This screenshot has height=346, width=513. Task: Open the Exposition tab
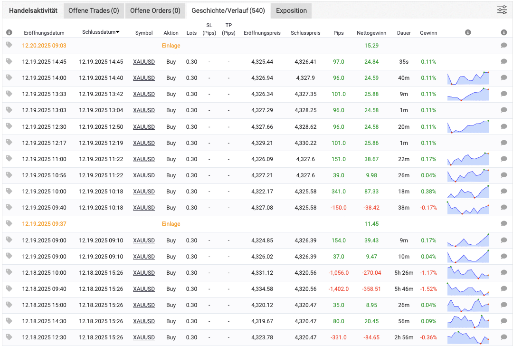[291, 10]
